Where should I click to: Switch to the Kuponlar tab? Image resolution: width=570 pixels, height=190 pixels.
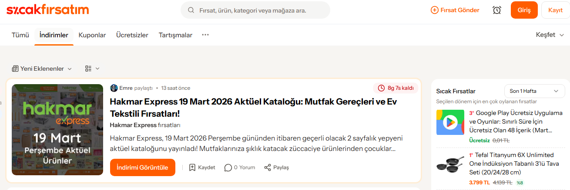(x=92, y=35)
